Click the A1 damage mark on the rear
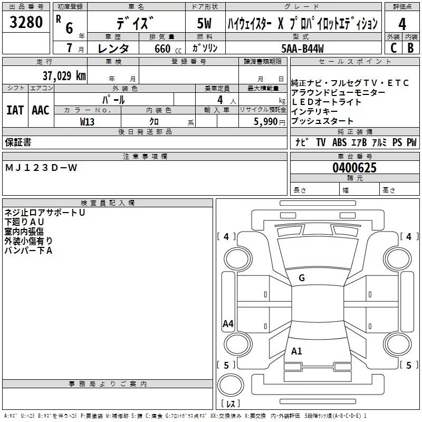 click(x=297, y=351)
